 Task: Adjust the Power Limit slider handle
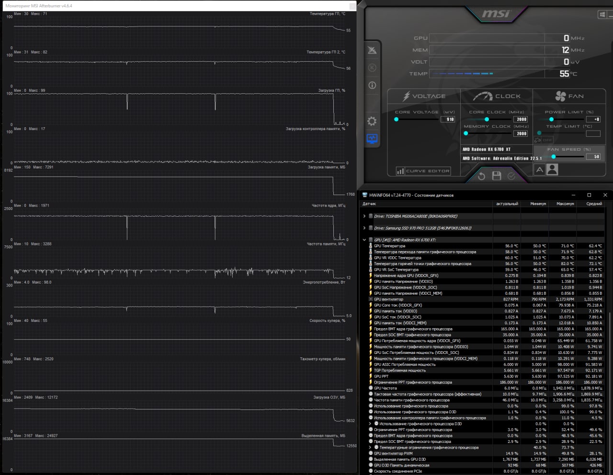551,120
